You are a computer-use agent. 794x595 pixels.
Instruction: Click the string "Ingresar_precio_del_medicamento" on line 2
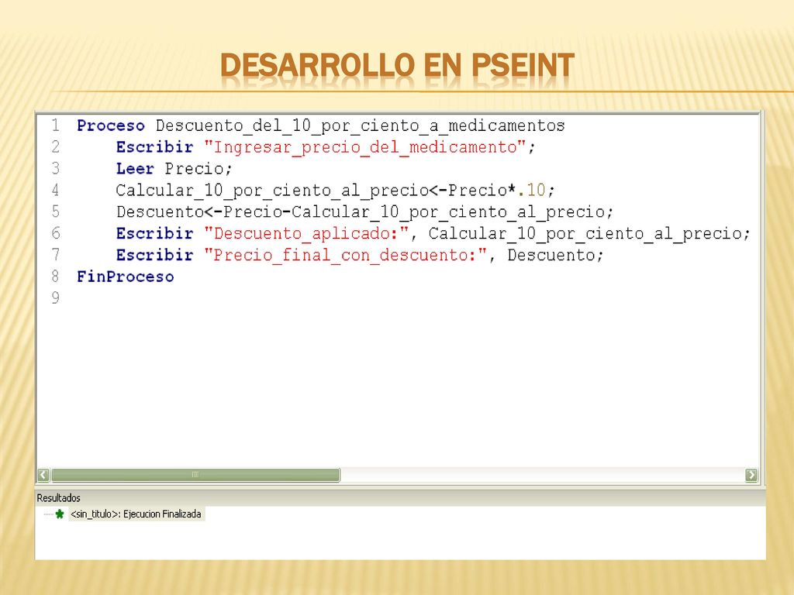(x=365, y=147)
